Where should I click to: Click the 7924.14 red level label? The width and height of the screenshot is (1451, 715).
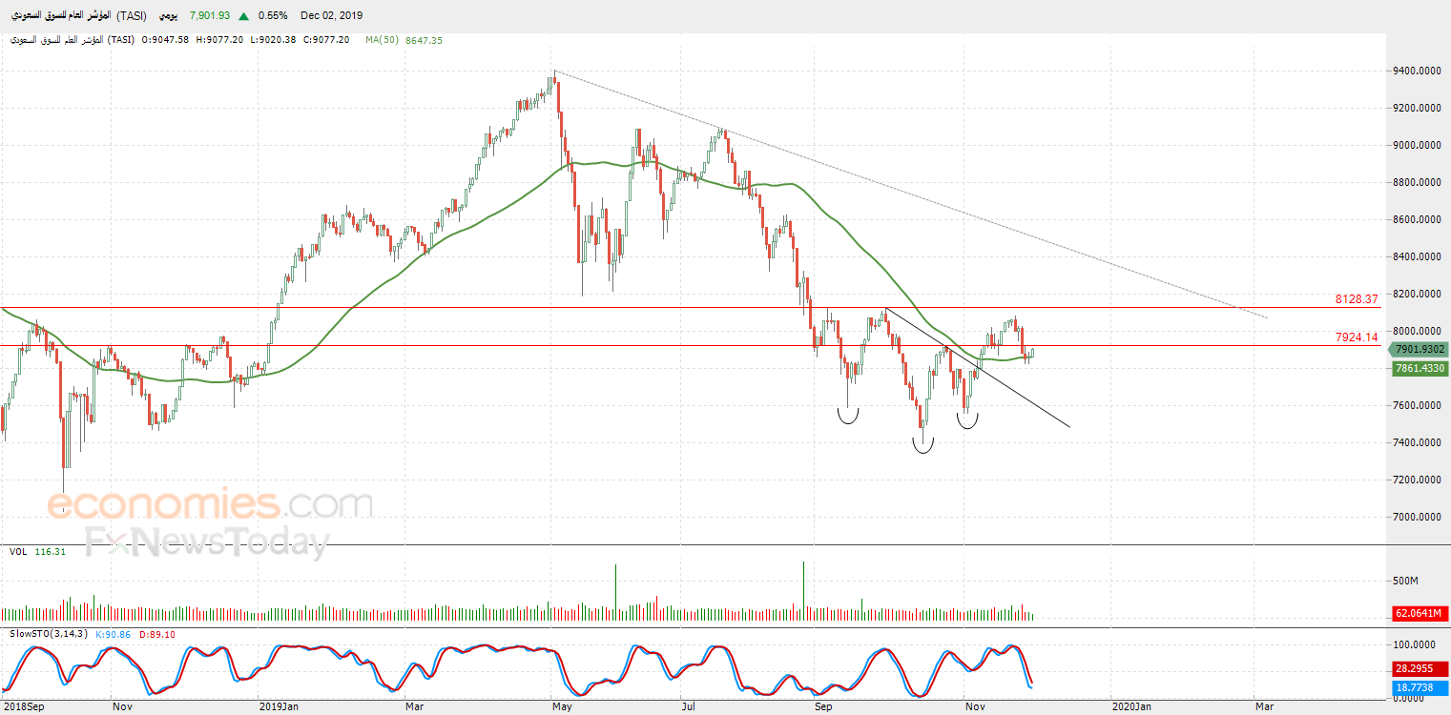point(1357,337)
